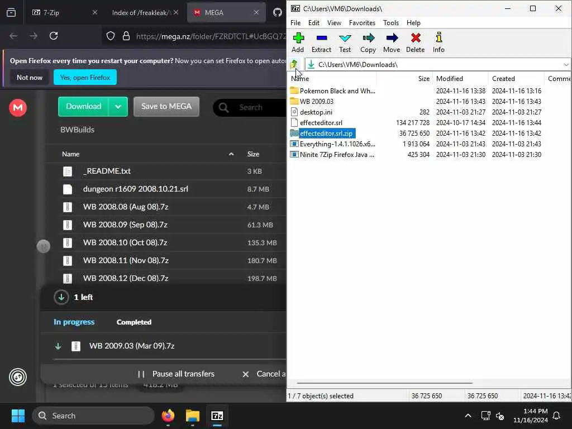The width and height of the screenshot is (572, 429).
Task: Select effecteditor.srl.zip in 7-Zip list
Action: point(322,134)
